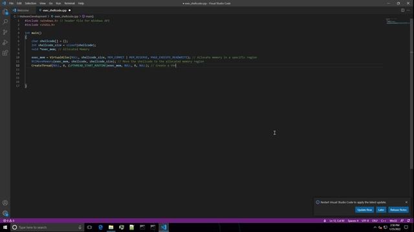Viewport: 414px width, 232px height.
Task: Select the exec_shellcode.cpp tab
Action: (54, 10)
